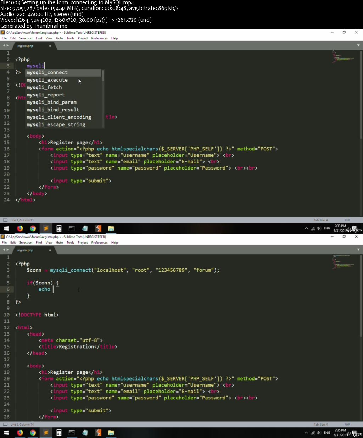Click Sublime Text icon in lower taskbar

(x=46, y=433)
